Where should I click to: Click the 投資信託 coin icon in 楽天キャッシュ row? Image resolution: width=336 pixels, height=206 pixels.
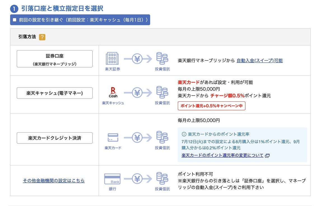tap(162, 92)
